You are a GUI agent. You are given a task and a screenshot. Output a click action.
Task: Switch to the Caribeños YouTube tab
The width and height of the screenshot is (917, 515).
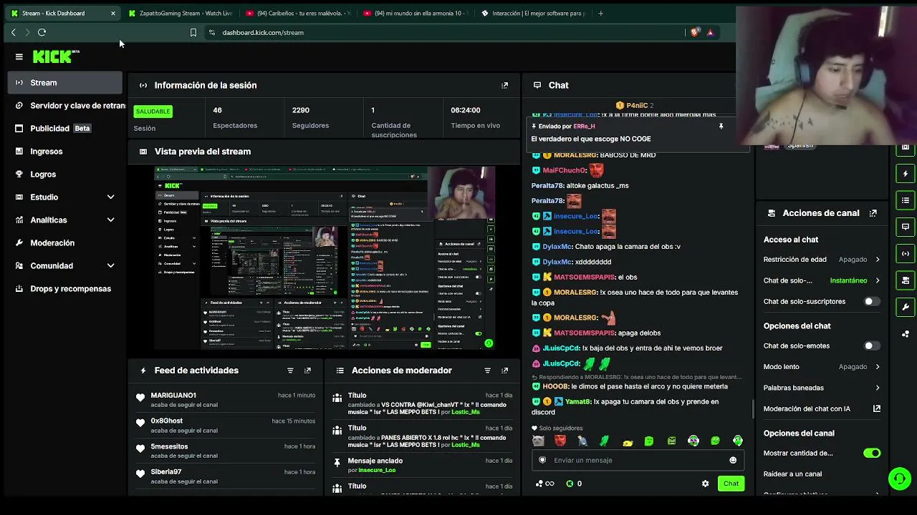[x=297, y=13]
